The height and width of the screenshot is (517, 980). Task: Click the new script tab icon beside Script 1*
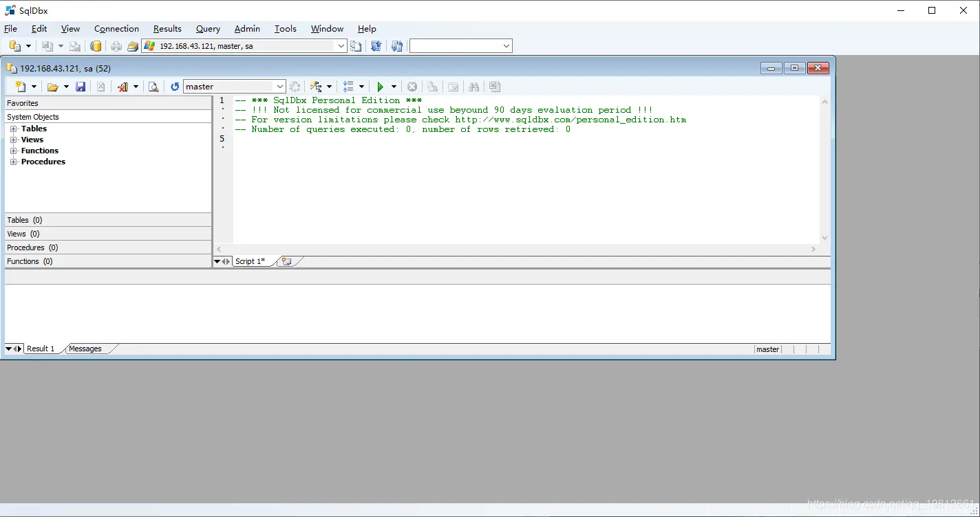(x=286, y=261)
